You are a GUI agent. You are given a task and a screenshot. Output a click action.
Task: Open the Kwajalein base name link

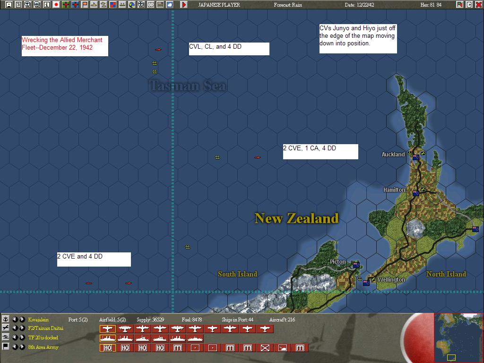(38, 320)
